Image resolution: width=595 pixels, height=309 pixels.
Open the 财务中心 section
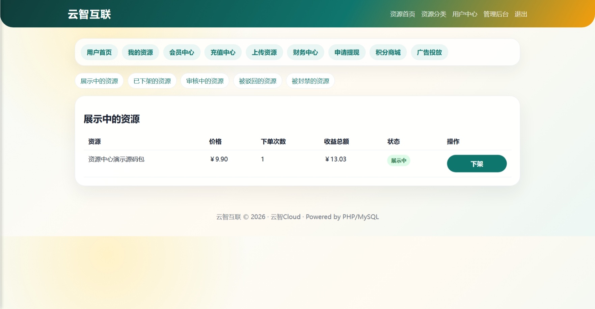coord(305,52)
